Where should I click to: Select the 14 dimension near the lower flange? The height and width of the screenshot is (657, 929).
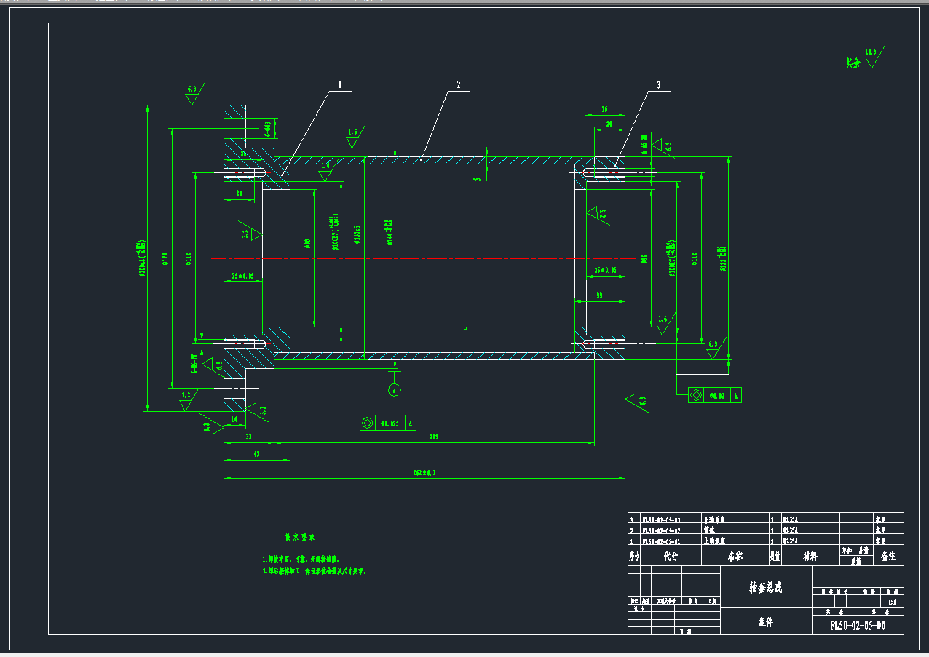coord(234,420)
